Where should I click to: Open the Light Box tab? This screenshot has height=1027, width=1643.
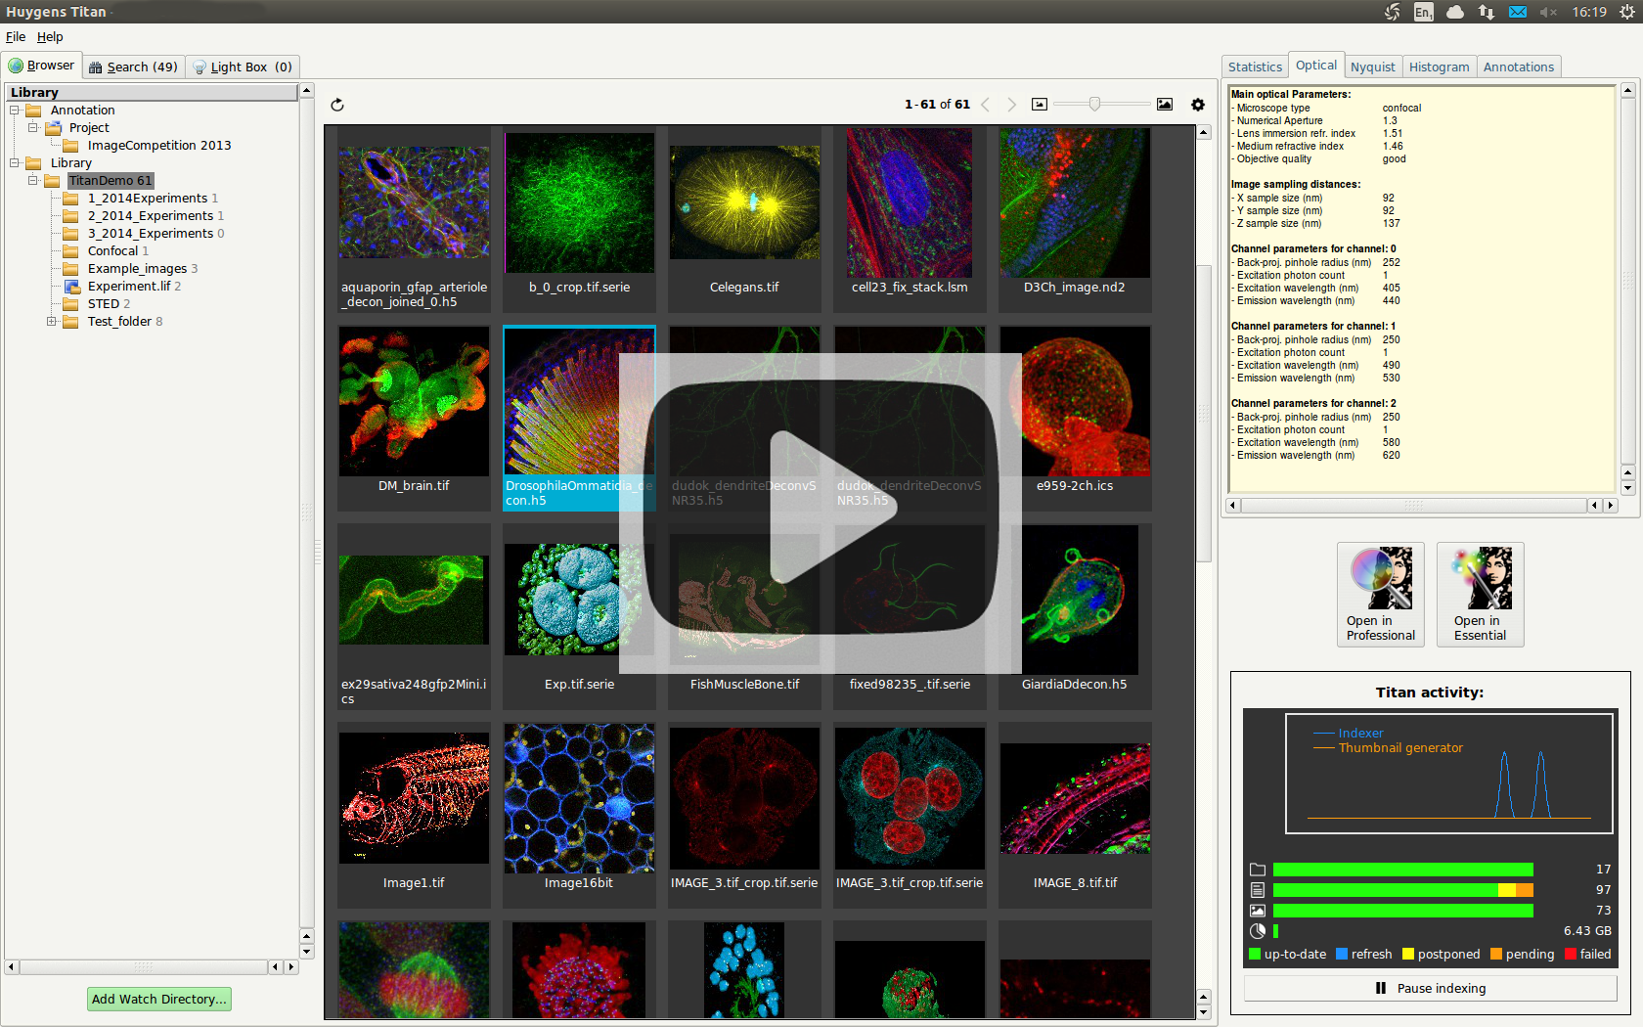(x=243, y=67)
